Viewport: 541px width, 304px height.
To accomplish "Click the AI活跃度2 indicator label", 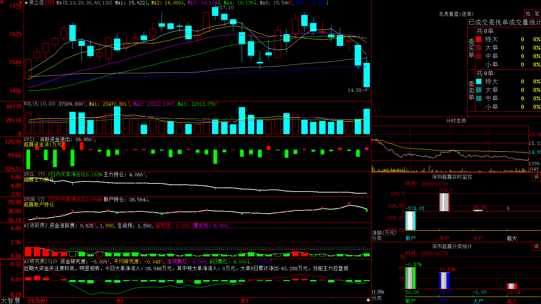I will coord(36,225).
